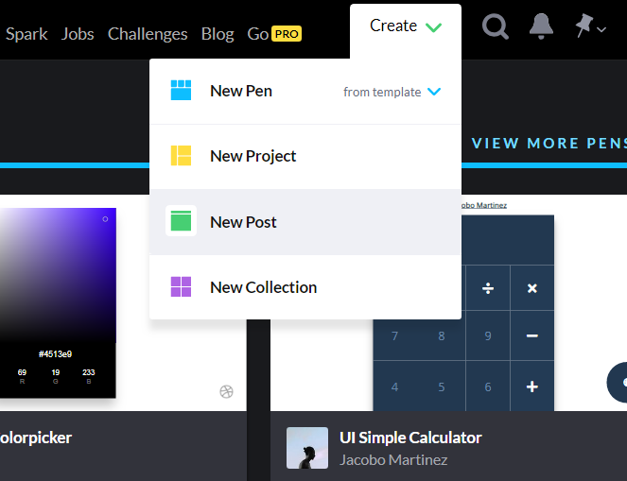Choose New Collection from Create menu

[x=305, y=287]
